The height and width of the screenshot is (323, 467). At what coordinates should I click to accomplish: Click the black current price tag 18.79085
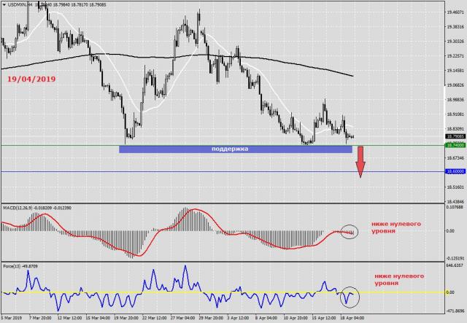coord(454,136)
